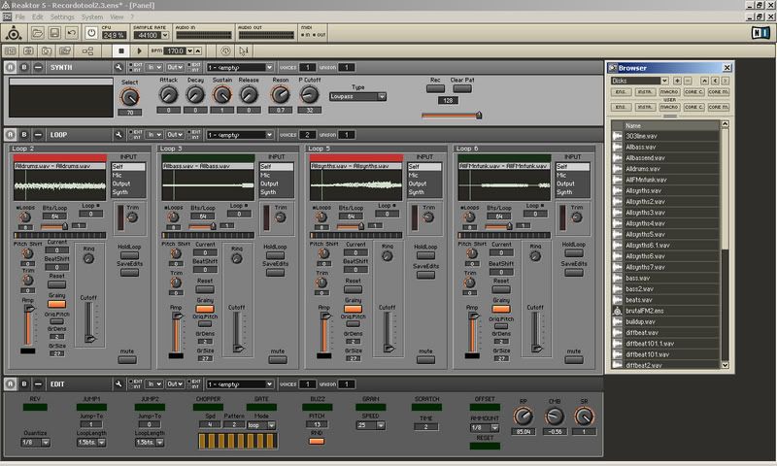Click the Browser add favorite plus icon
The height and width of the screenshot is (466, 777).
[x=677, y=81]
